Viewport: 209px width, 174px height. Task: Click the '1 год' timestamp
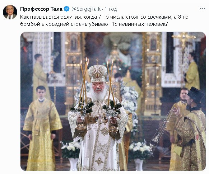111,9
